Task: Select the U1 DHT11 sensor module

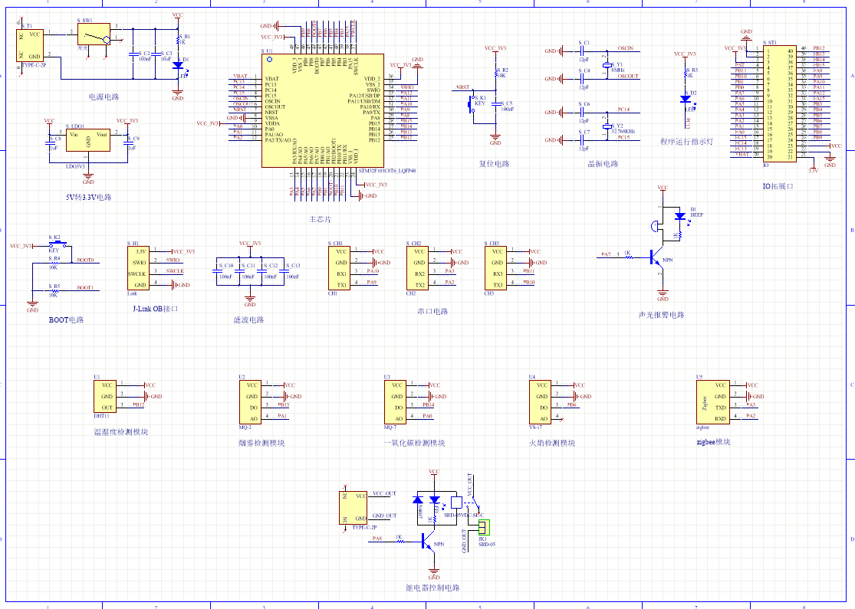Action: pyautogui.click(x=105, y=396)
